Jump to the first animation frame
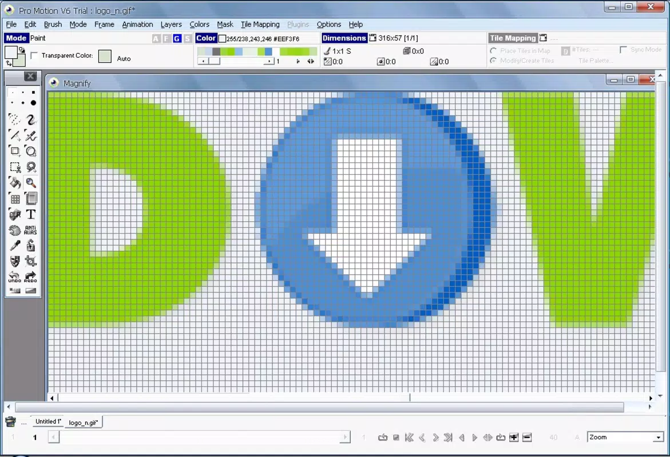 tap(409, 438)
